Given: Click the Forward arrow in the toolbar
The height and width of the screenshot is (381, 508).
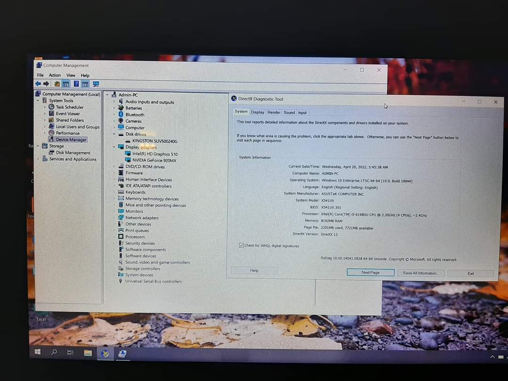Looking at the screenshot, I should [46, 84].
